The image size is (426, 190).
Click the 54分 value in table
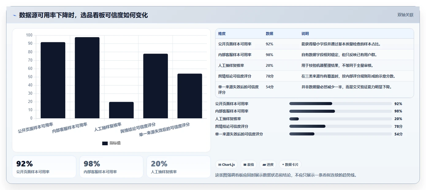pyautogui.click(x=270, y=87)
